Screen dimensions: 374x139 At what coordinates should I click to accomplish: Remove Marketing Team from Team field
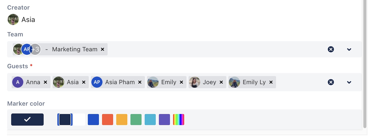pos(103,49)
